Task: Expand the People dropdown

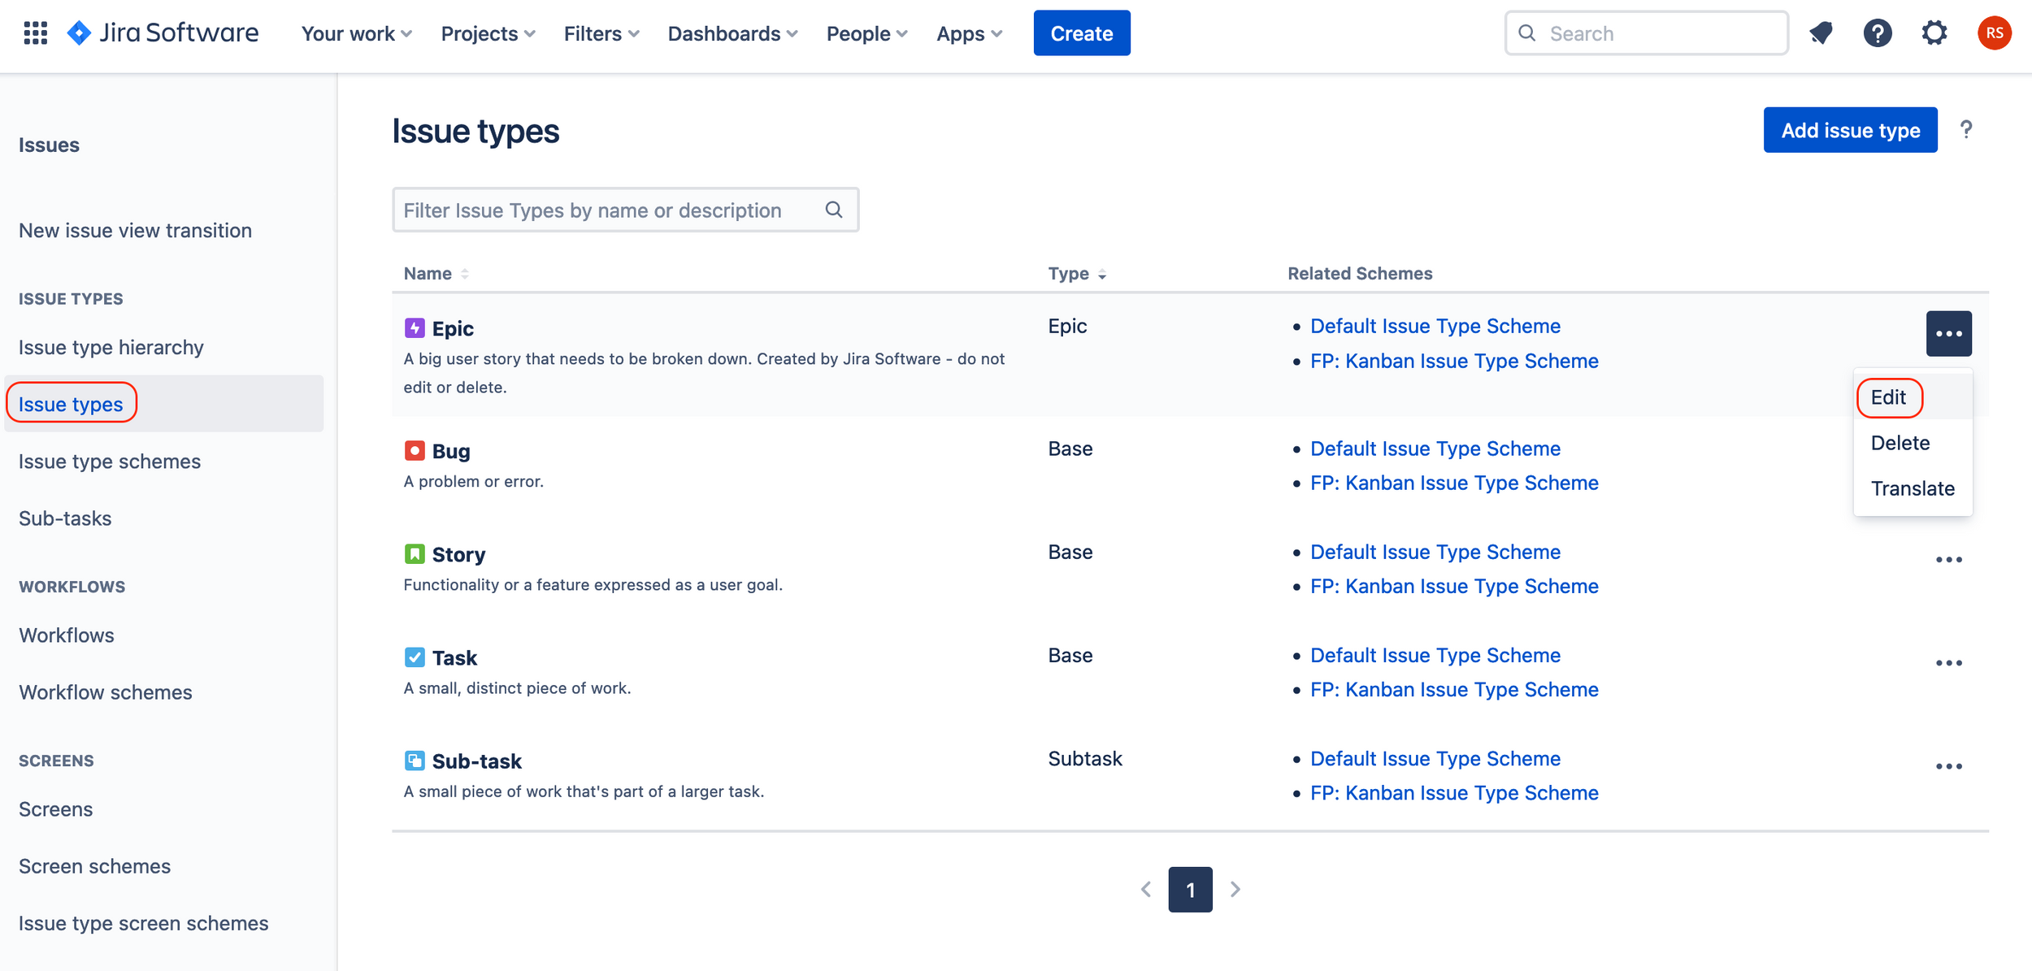Action: click(x=866, y=33)
